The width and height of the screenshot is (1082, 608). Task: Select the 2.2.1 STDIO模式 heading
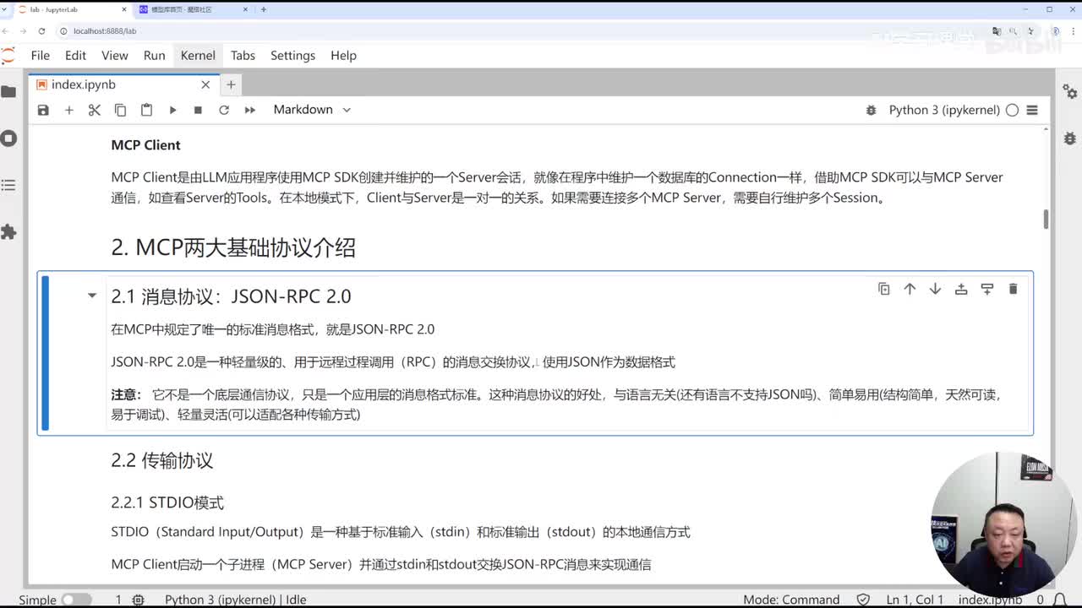pos(167,502)
